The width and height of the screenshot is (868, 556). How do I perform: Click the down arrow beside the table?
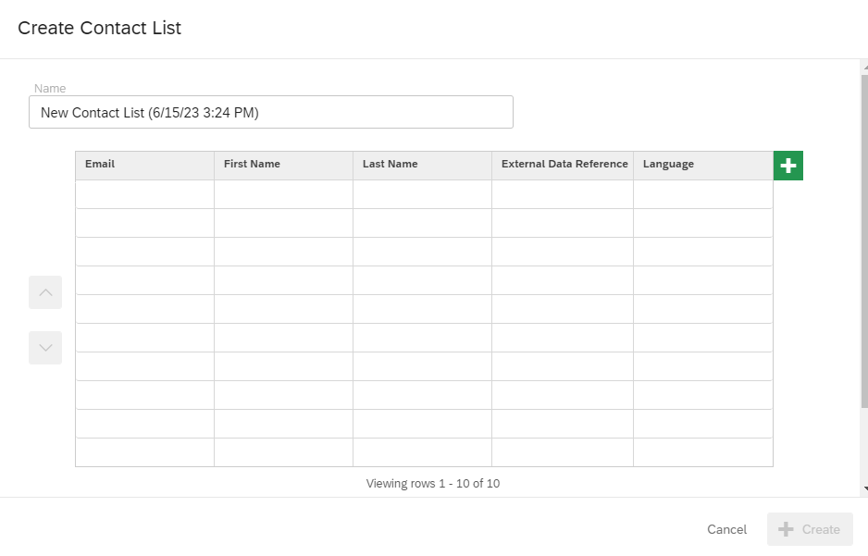44,347
